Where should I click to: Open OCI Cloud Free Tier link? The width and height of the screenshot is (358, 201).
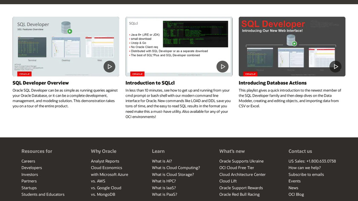pyautogui.click(x=237, y=168)
